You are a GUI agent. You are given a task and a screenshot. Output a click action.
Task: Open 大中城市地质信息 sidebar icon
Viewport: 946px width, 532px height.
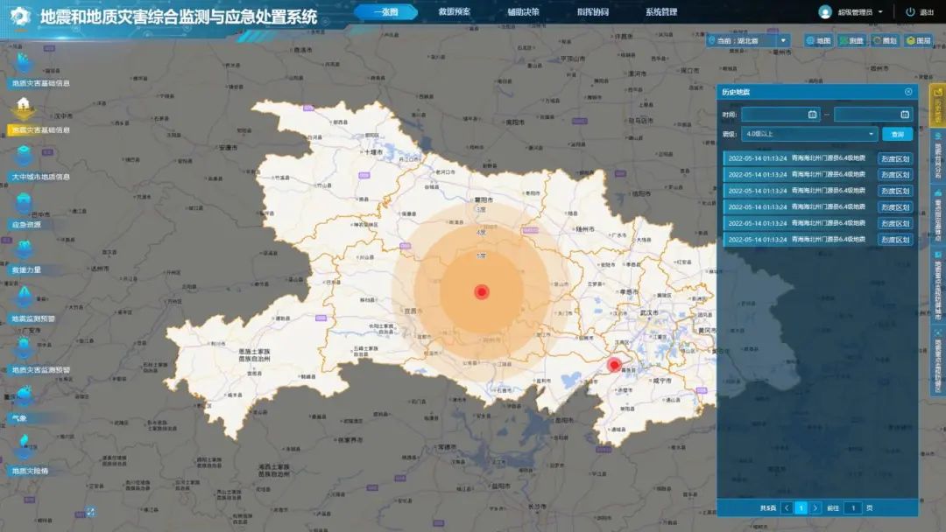(x=23, y=157)
